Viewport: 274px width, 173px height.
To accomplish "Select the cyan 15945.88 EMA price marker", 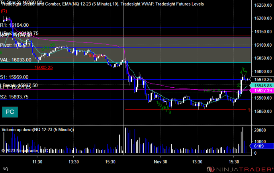I will [262, 86].
